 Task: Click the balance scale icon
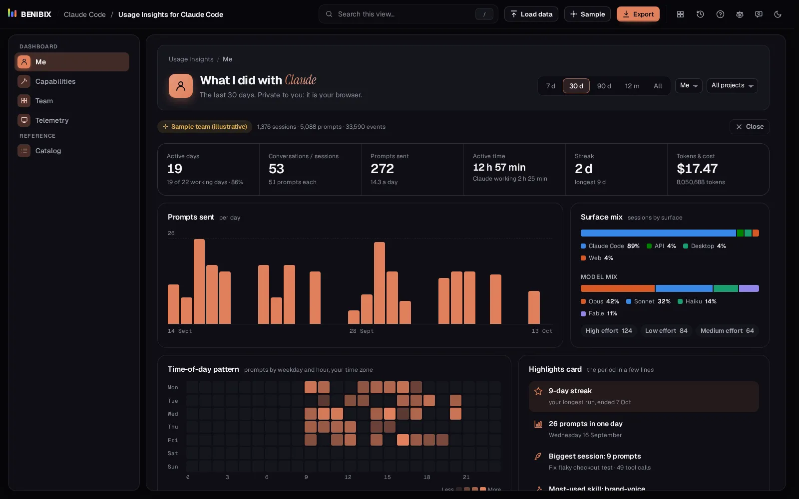coord(740,14)
